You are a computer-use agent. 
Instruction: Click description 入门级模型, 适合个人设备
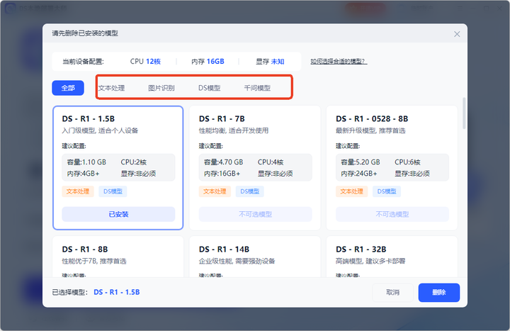[100, 130]
